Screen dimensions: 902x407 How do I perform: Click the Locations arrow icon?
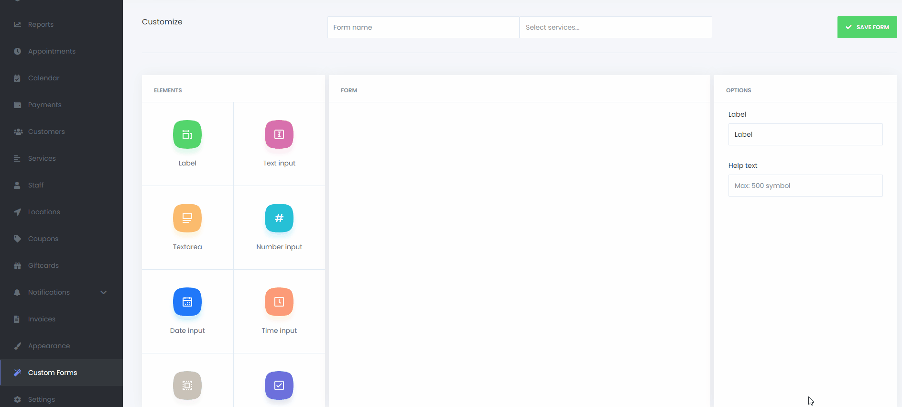click(x=17, y=212)
